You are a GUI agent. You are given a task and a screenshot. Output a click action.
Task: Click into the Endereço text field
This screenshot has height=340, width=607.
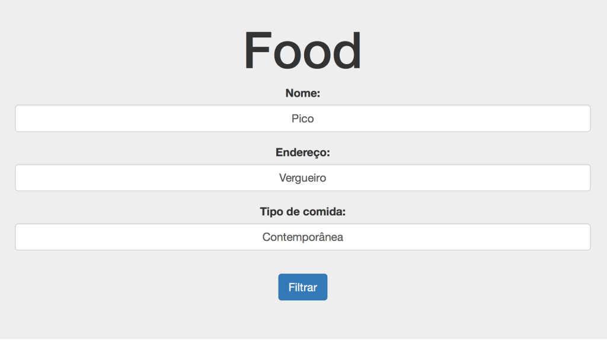tap(302, 178)
